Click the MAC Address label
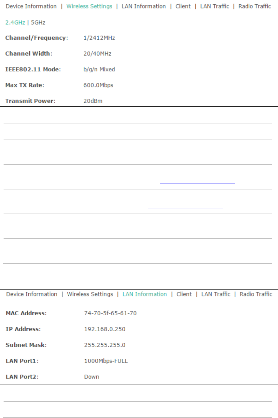This screenshot has height=418, width=278. click(26, 313)
